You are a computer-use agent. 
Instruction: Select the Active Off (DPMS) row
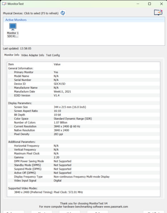pos(83,173)
